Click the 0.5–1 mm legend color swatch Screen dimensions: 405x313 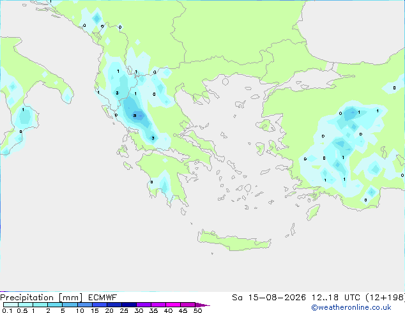26,305
